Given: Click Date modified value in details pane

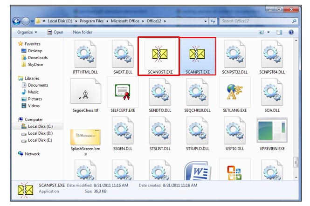Looking at the screenshot, I should [x=111, y=185].
